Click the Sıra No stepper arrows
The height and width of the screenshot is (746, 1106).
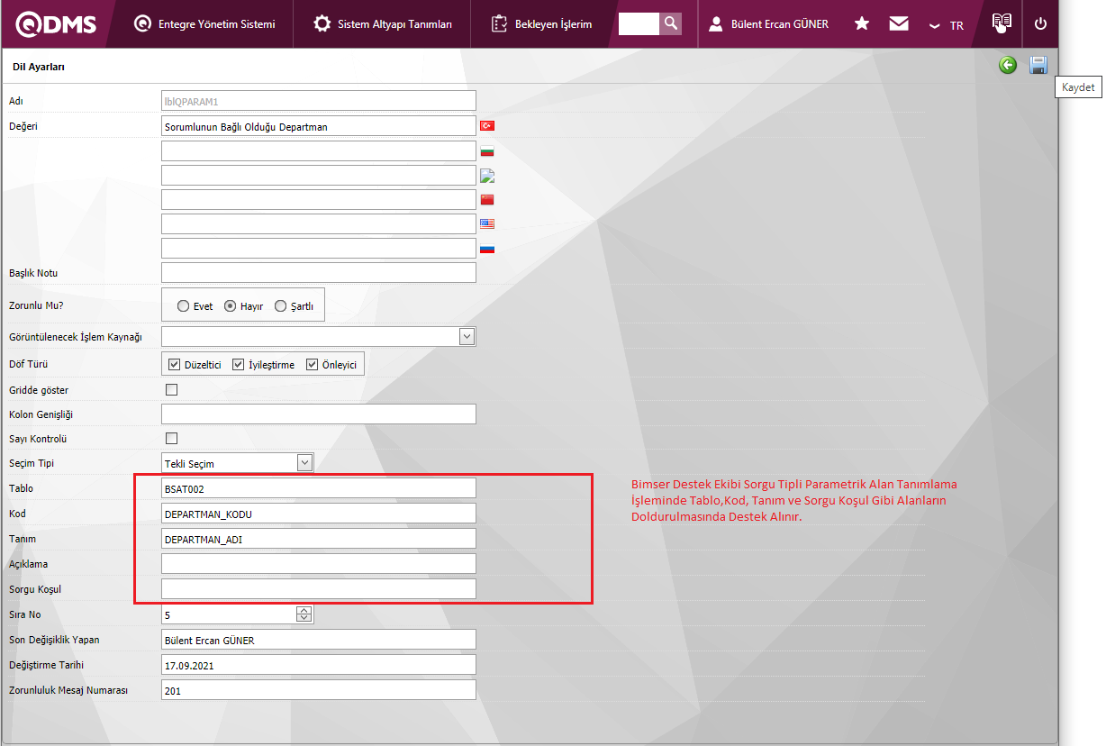click(x=304, y=614)
